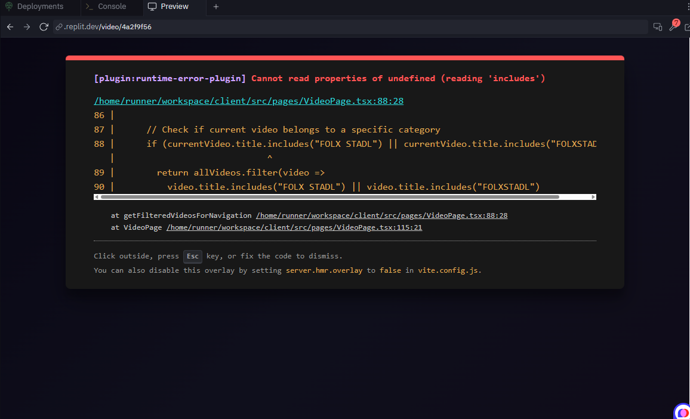Open the three-dot options menu
This screenshot has height=419, width=690.
688,7
